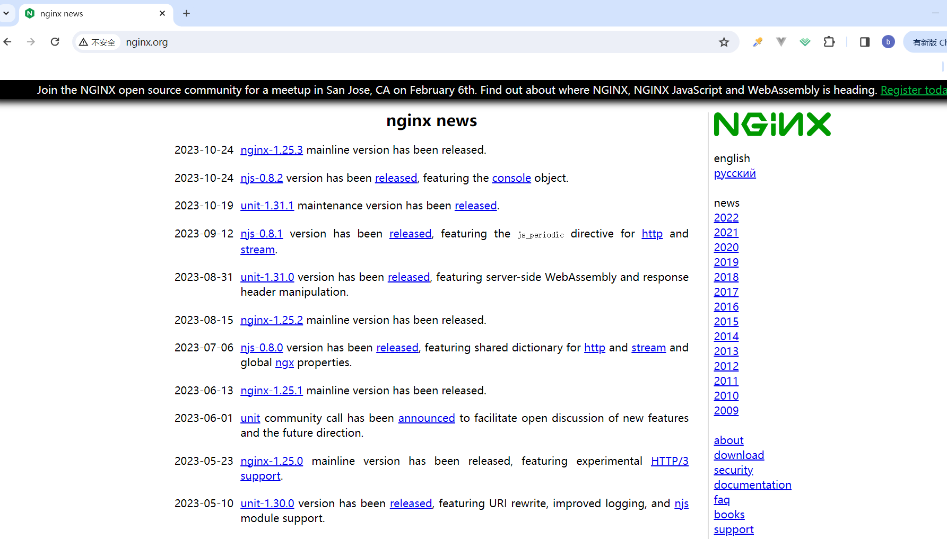Open the nginx-1.25.3 release link

(272, 150)
